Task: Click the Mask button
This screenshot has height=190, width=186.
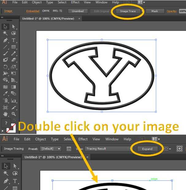Action: tap(155, 11)
